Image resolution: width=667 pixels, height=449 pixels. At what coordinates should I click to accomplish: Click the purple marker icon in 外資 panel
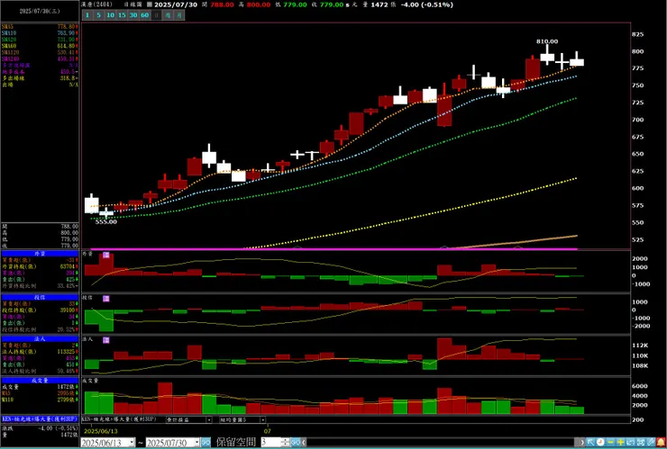point(106,255)
